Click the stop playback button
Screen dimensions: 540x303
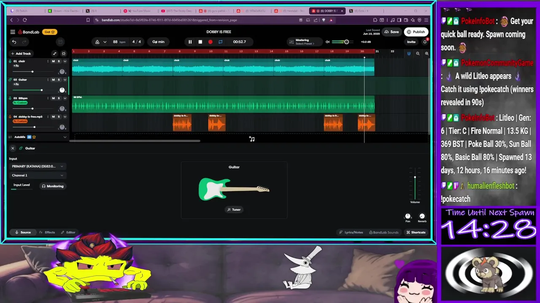point(200,42)
